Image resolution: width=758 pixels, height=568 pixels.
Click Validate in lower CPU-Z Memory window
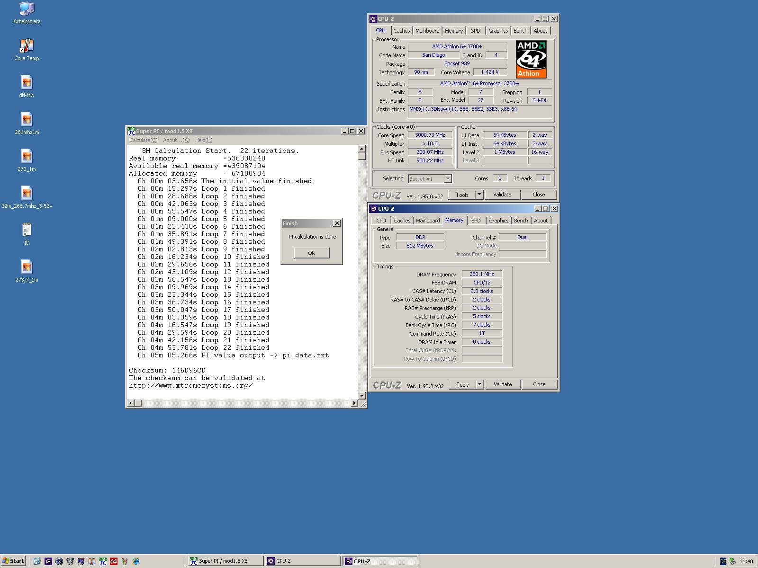click(503, 384)
